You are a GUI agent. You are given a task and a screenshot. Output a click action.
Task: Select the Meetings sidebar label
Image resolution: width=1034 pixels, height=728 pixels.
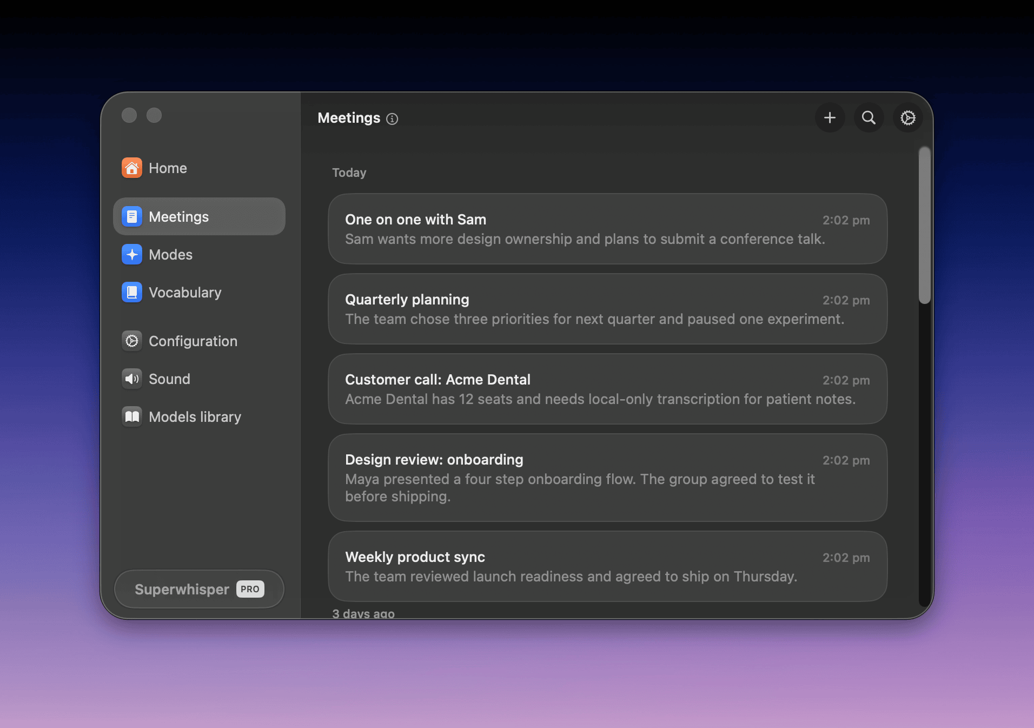(x=178, y=217)
